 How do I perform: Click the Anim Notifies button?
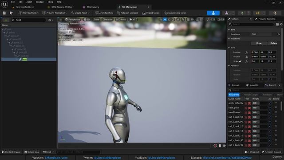click(x=104, y=13)
